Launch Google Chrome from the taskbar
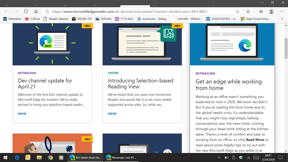 tap(50, 158)
